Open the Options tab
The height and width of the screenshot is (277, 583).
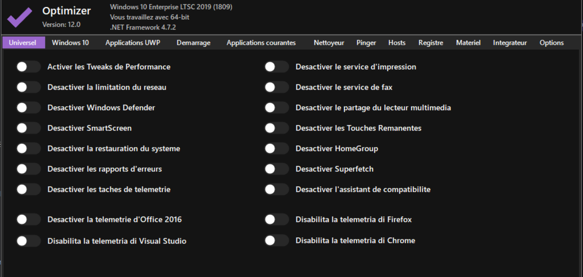(552, 43)
